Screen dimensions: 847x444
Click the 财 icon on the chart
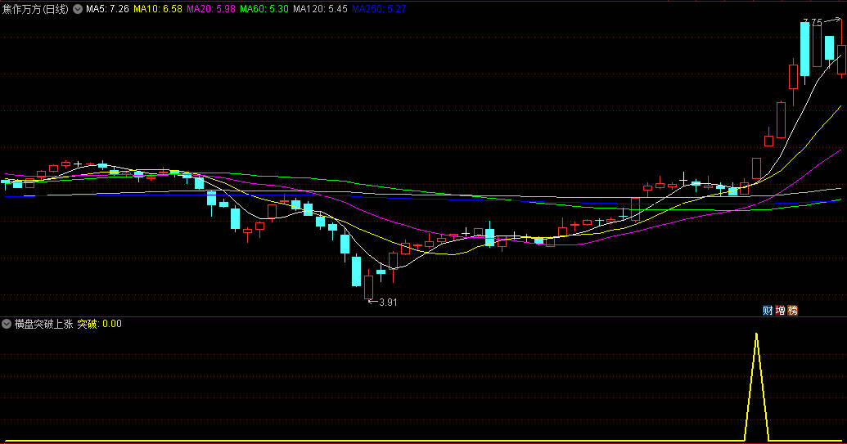(767, 310)
